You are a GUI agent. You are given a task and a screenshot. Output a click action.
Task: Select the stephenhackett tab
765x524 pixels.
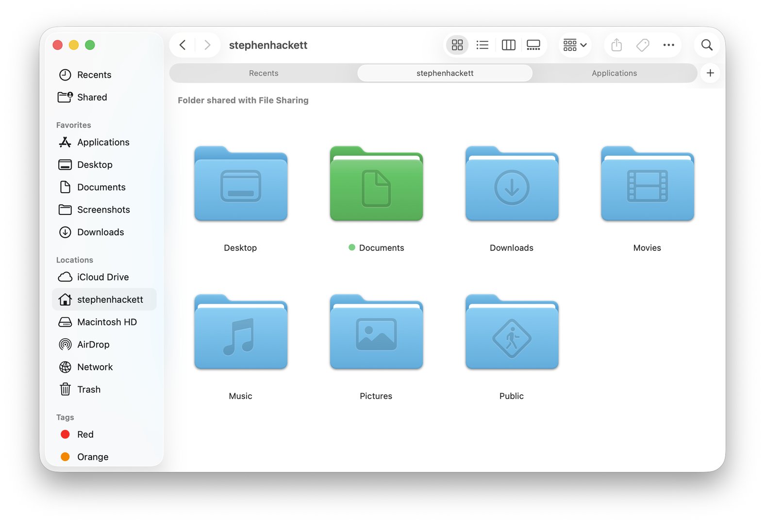[445, 73]
